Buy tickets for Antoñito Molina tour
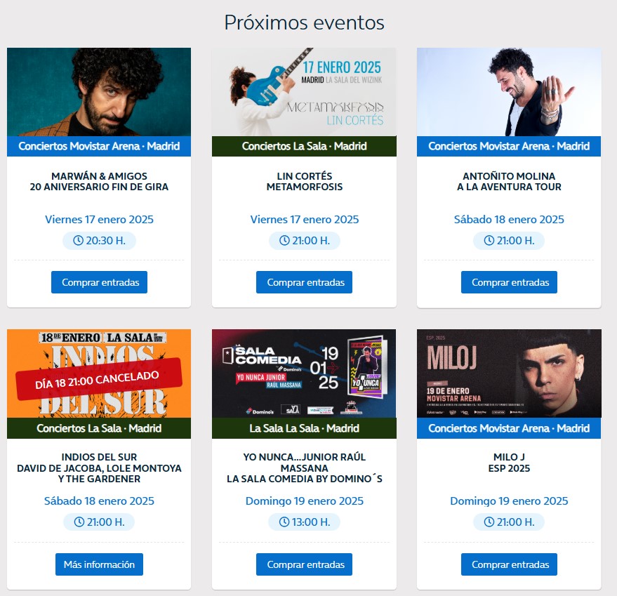617x596 pixels. [509, 282]
